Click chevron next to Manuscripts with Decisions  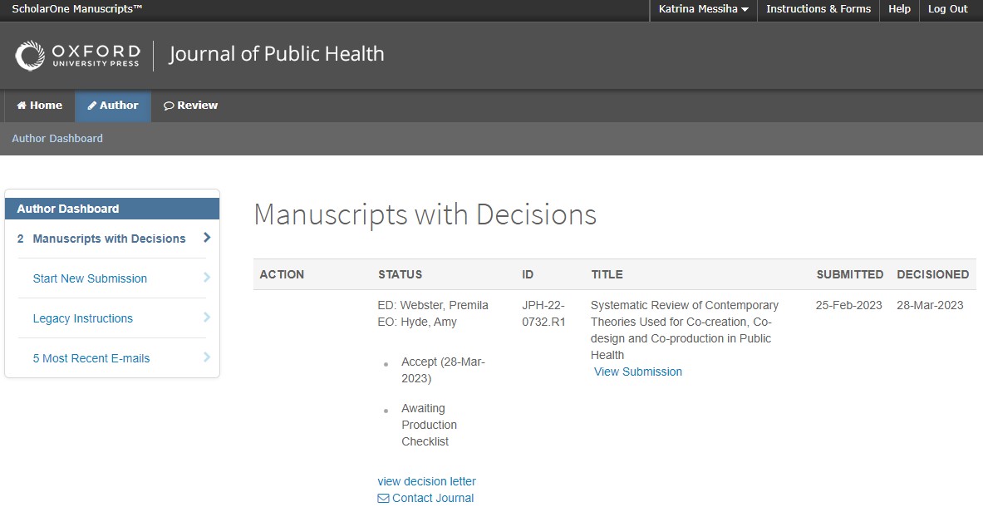point(207,238)
